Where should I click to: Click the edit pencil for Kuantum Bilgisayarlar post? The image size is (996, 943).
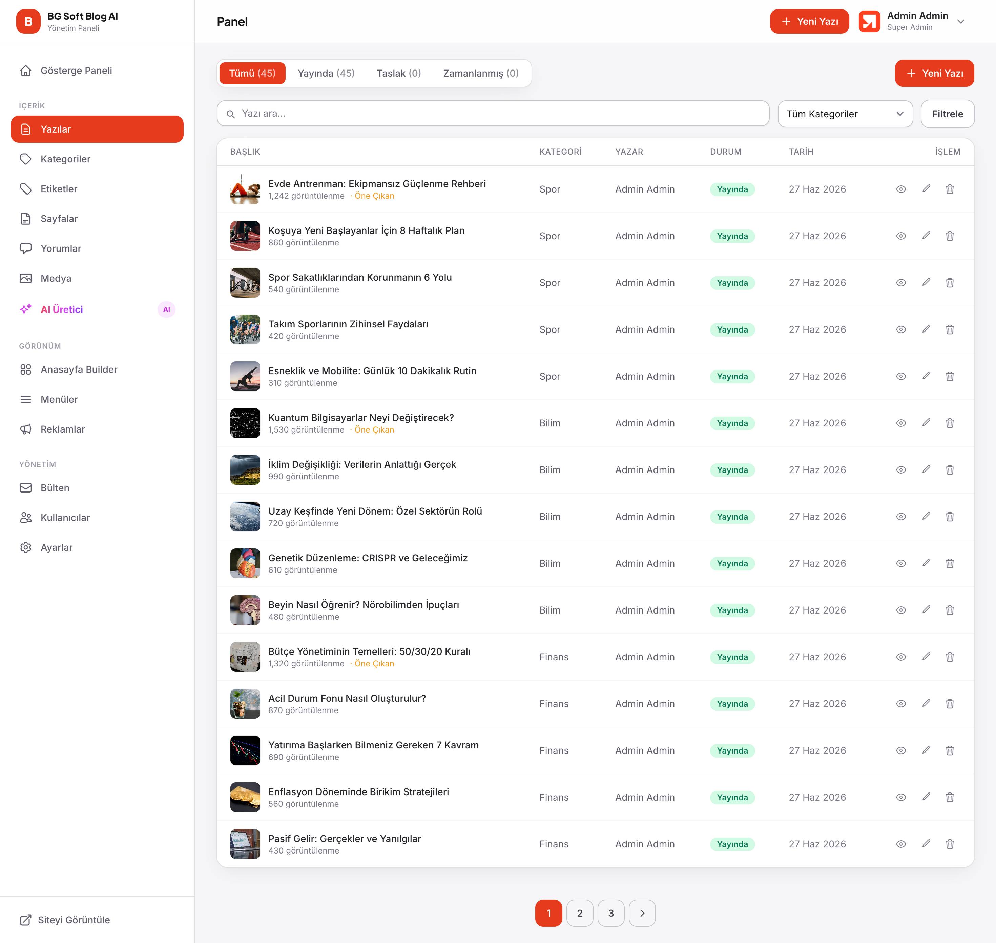926,423
